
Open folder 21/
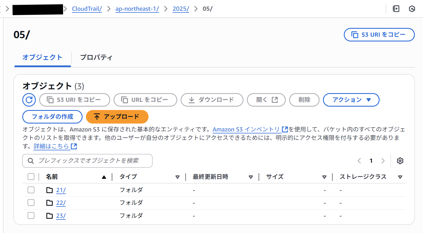pyautogui.click(x=61, y=190)
